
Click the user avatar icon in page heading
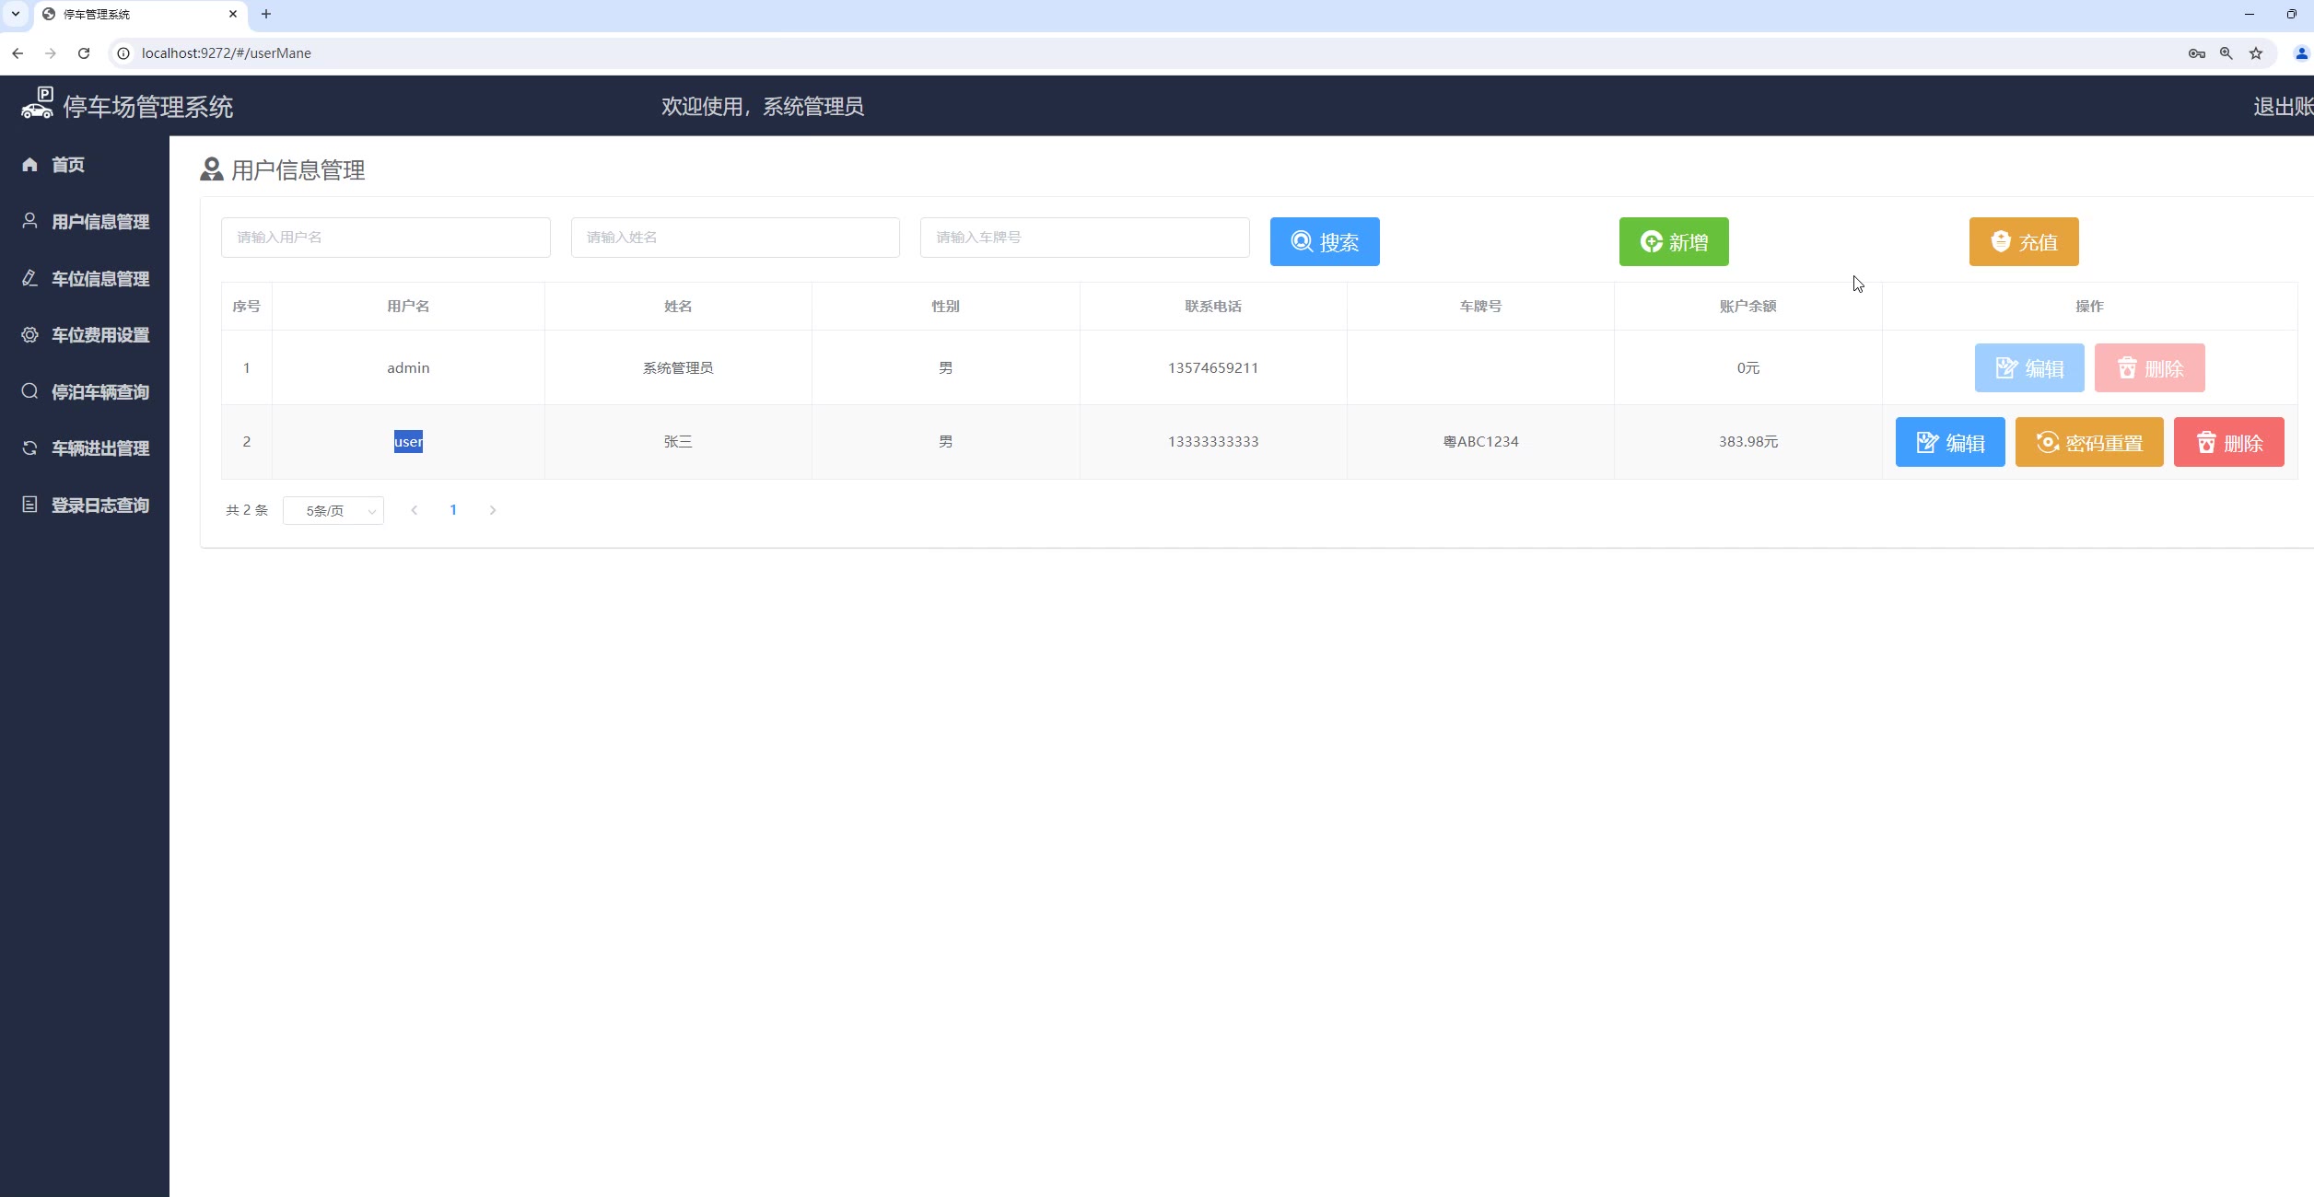pyautogui.click(x=212, y=169)
